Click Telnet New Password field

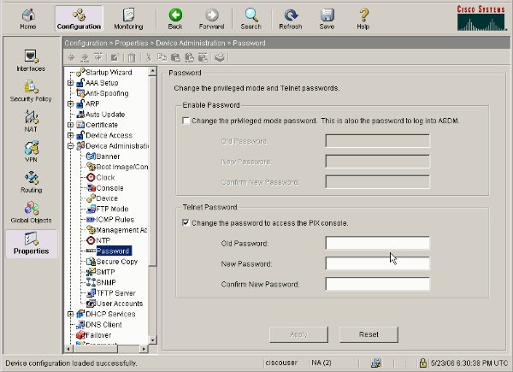pos(378,263)
